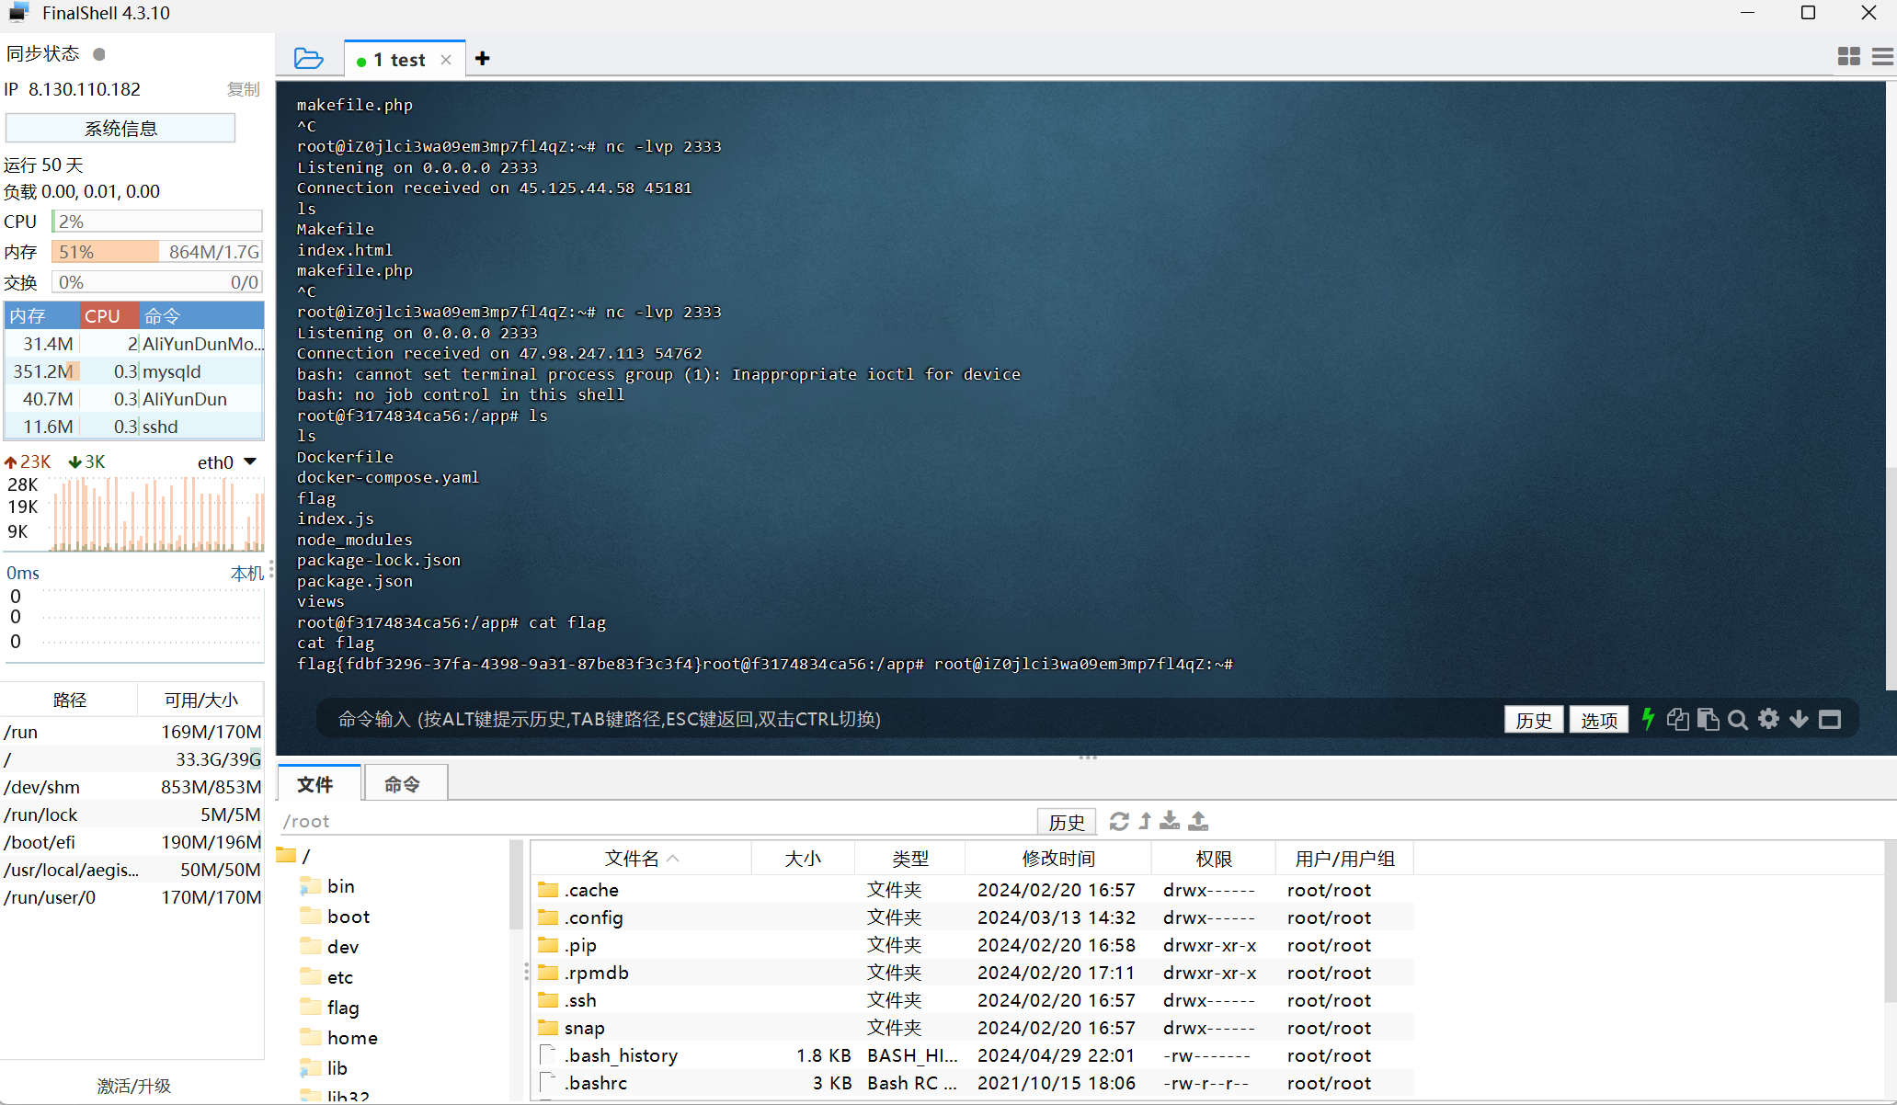Viewport: 1897px width, 1105px height.
Task: Click the download file icon
Action: [1170, 821]
